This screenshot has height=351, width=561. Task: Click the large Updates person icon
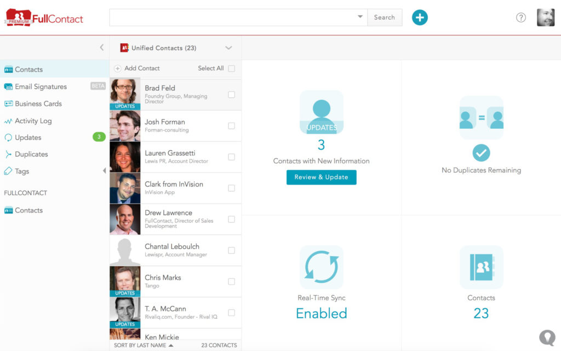click(321, 112)
